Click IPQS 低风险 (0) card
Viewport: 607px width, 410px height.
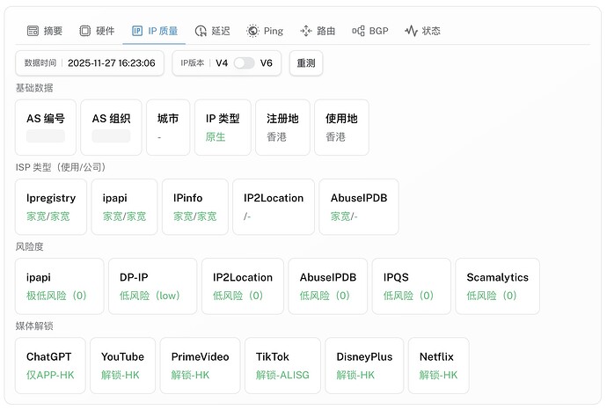[412, 286]
